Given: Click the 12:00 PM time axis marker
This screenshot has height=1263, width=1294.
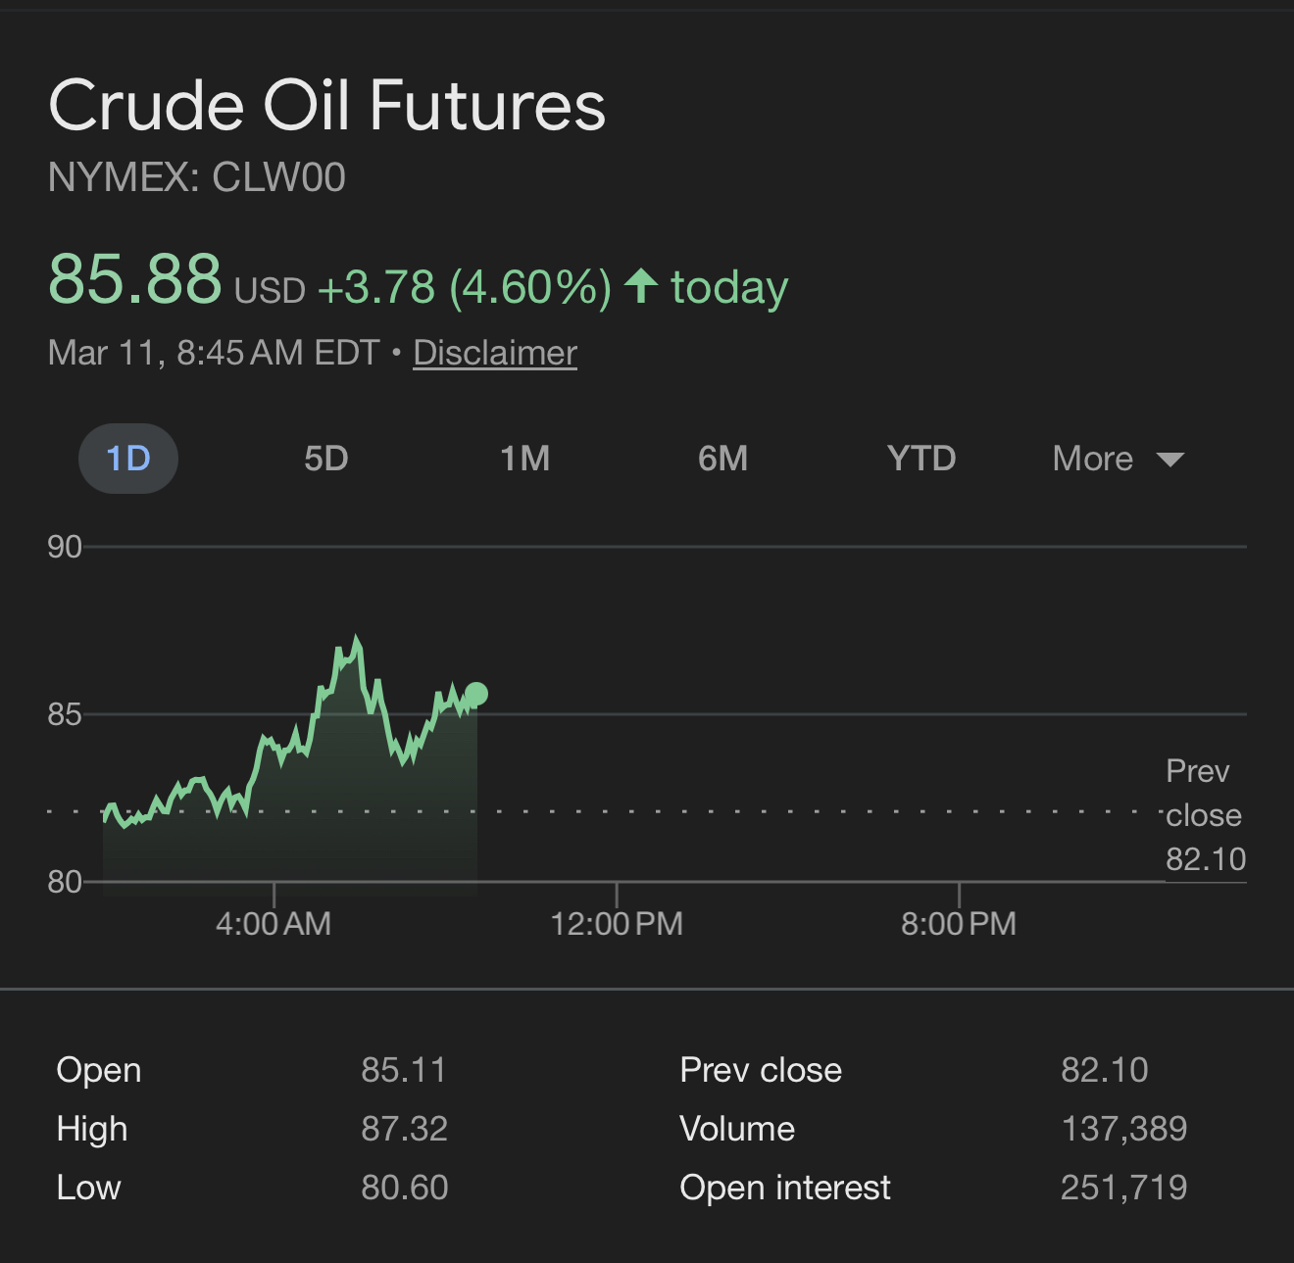Looking at the screenshot, I should (x=617, y=923).
